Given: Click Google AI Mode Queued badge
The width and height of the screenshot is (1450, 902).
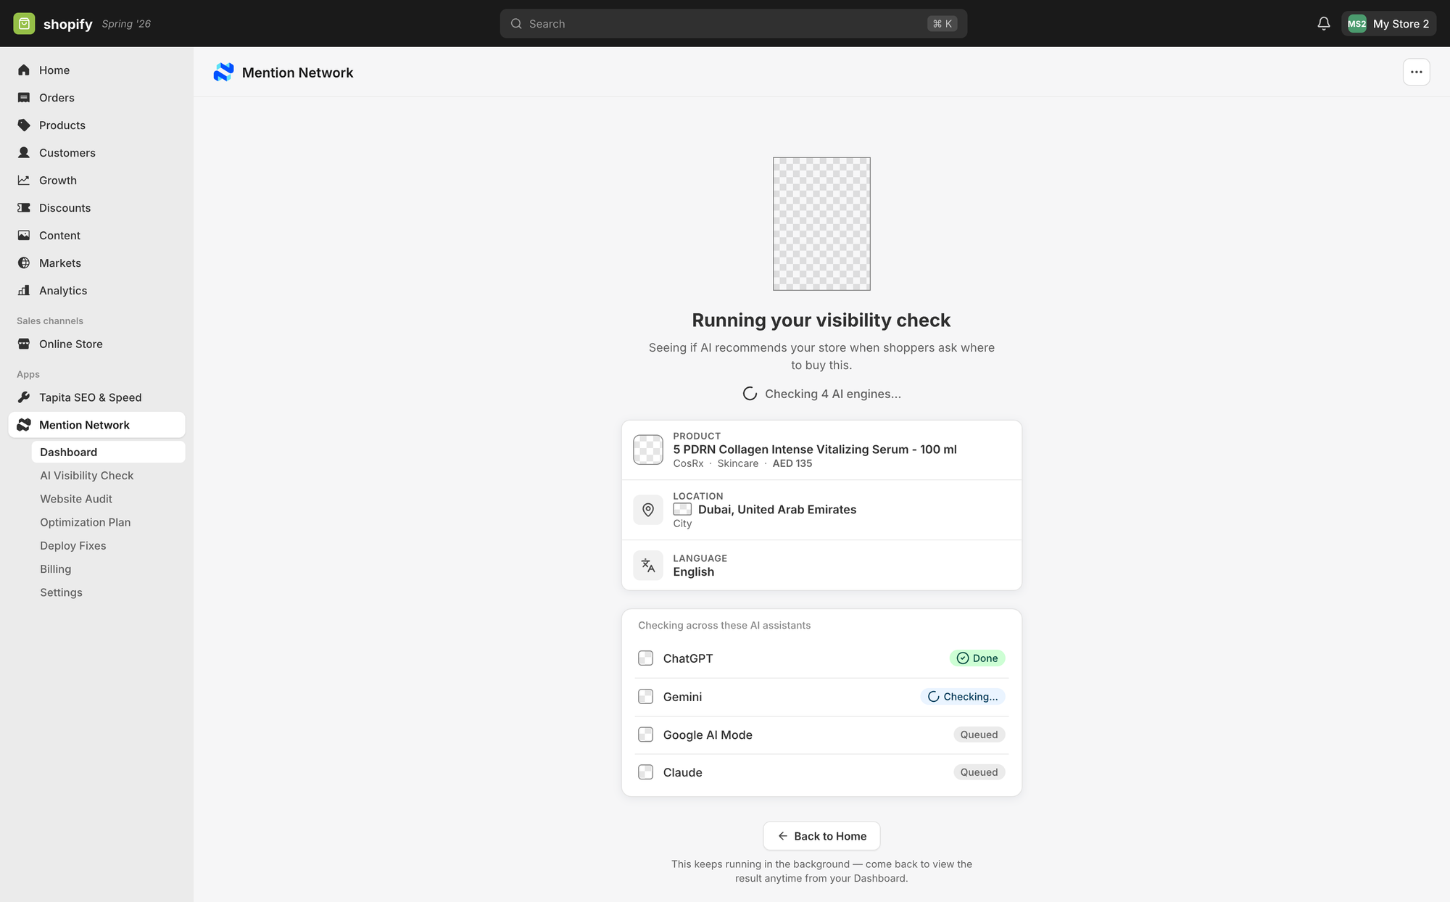Looking at the screenshot, I should coord(979,735).
